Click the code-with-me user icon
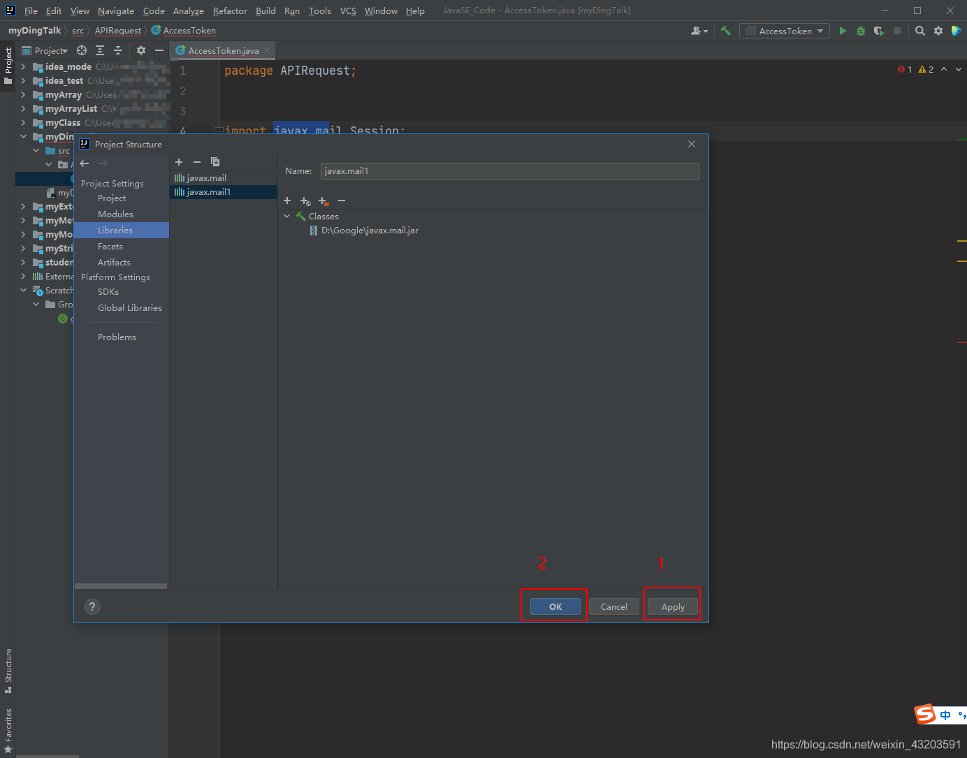 (x=699, y=31)
